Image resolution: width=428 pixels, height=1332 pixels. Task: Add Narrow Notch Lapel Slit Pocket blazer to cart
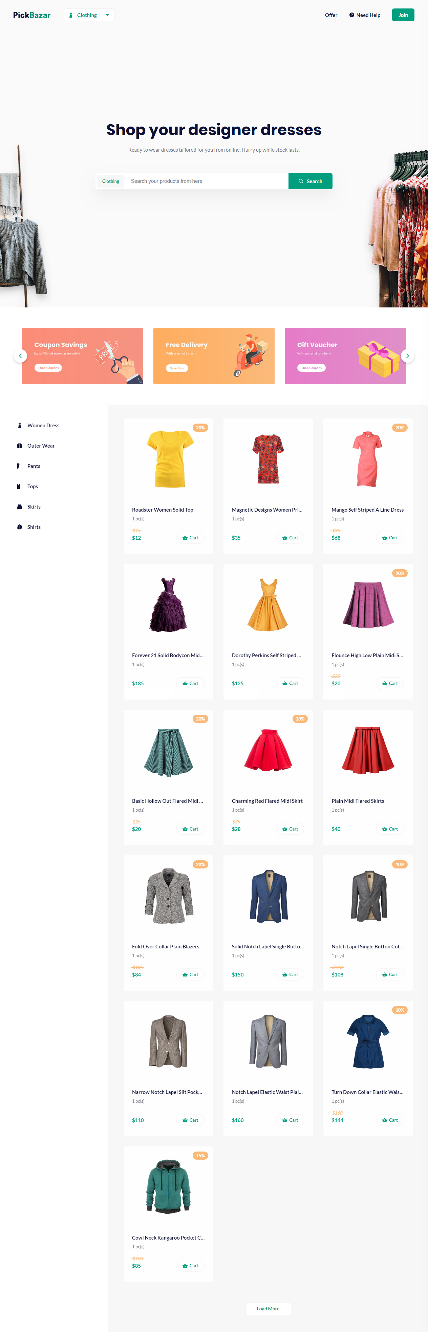[x=190, y=1120]
